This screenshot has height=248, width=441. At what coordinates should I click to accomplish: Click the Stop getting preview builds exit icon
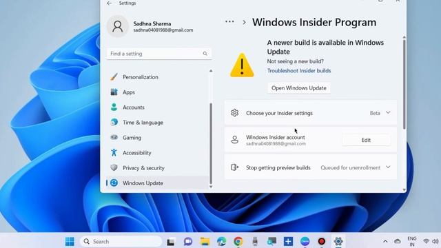pos(234,167)
